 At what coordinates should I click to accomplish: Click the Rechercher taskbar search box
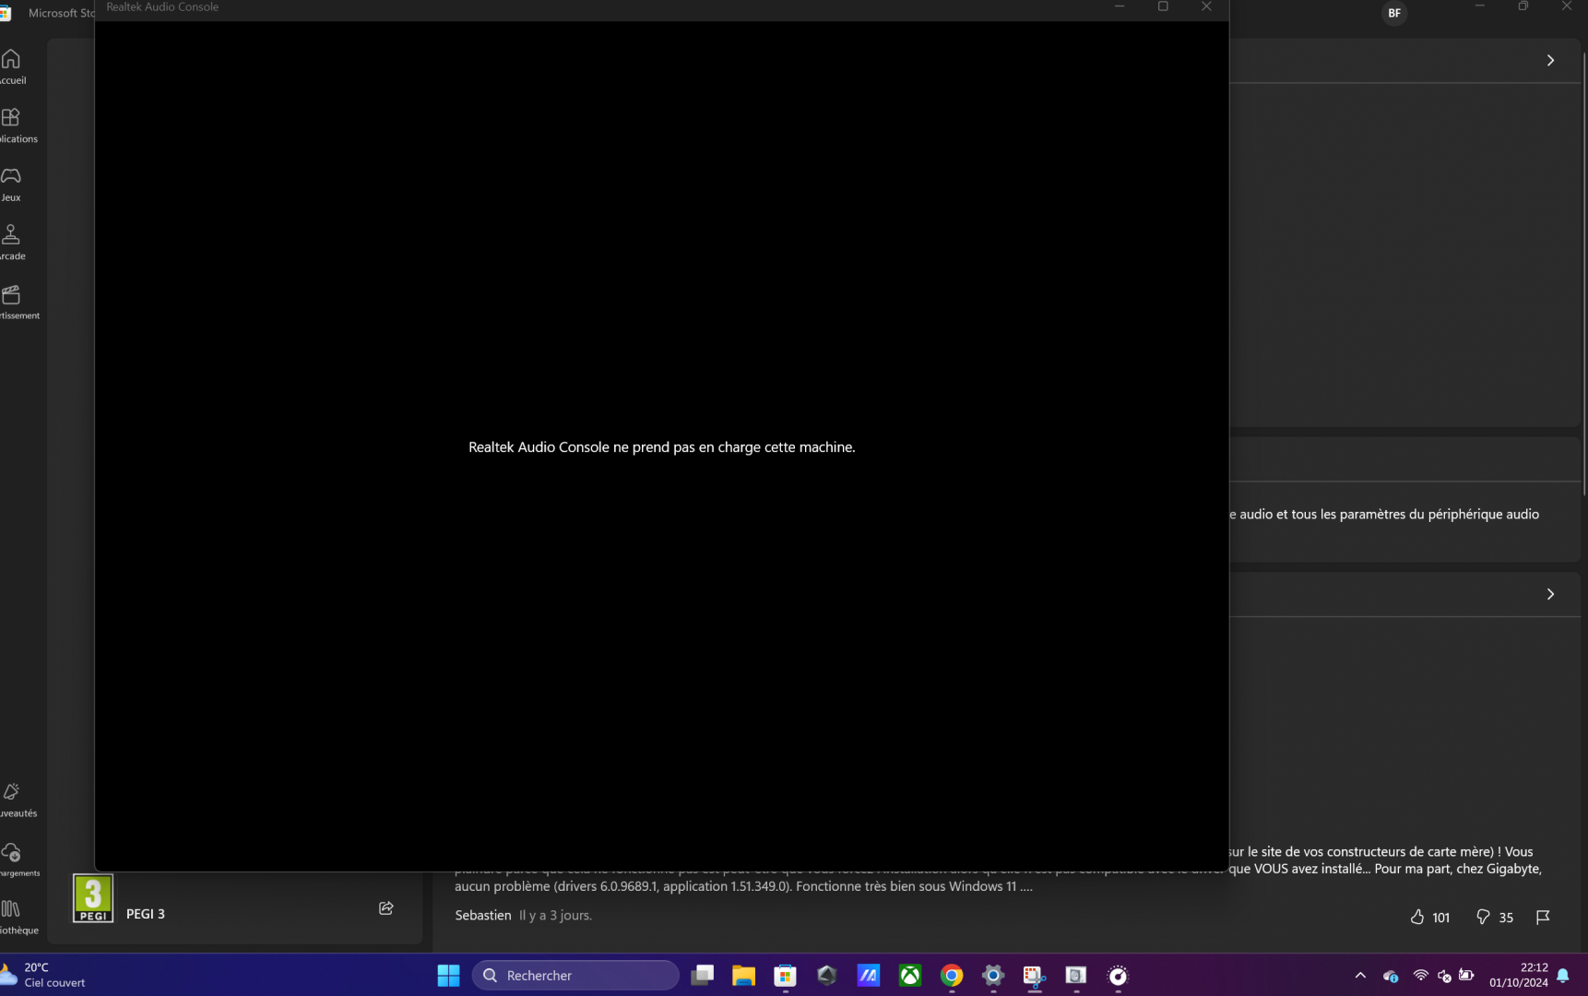coord(575,975)
